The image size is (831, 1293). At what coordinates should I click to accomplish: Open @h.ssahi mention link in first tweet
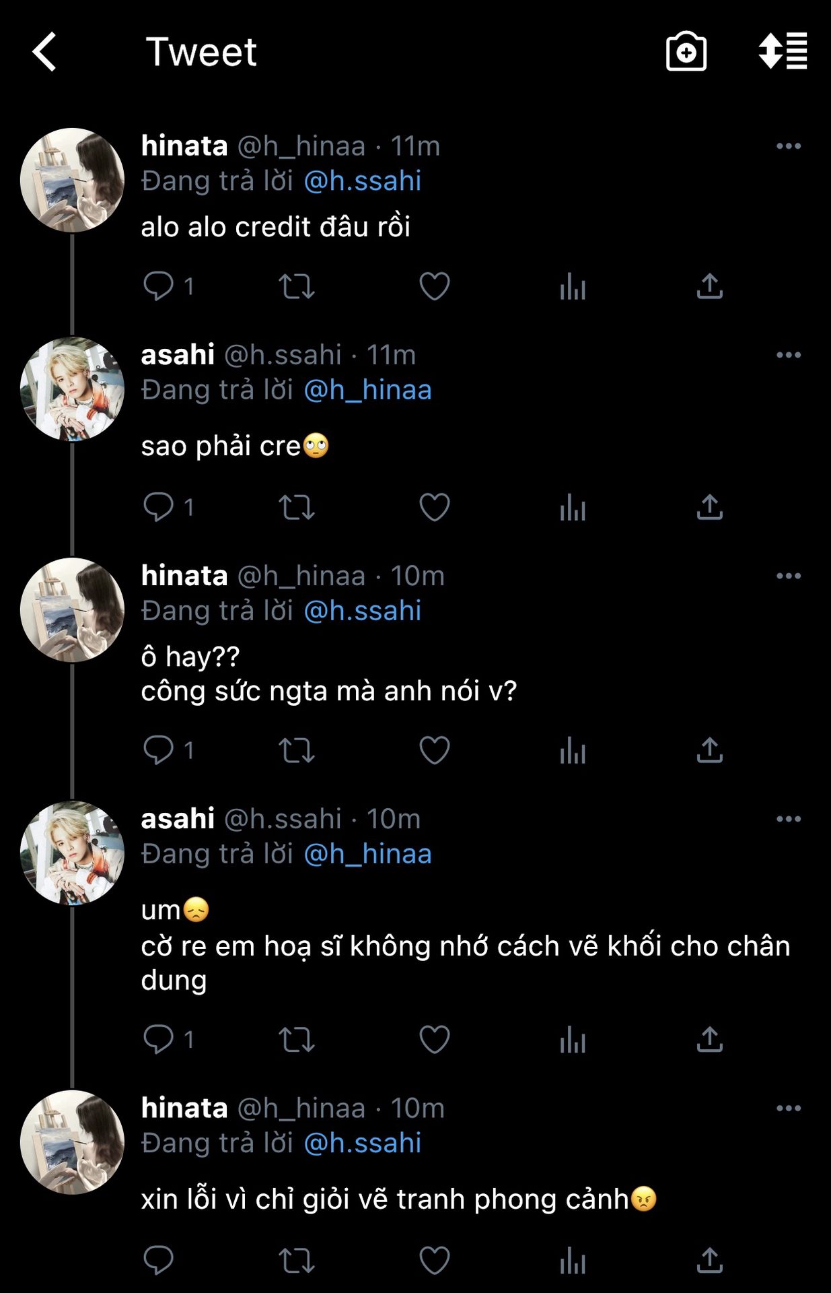[x=363, y=181]
